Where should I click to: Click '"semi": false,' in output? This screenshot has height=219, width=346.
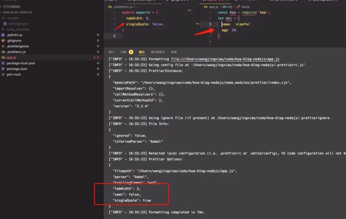[x=127, y=194]
